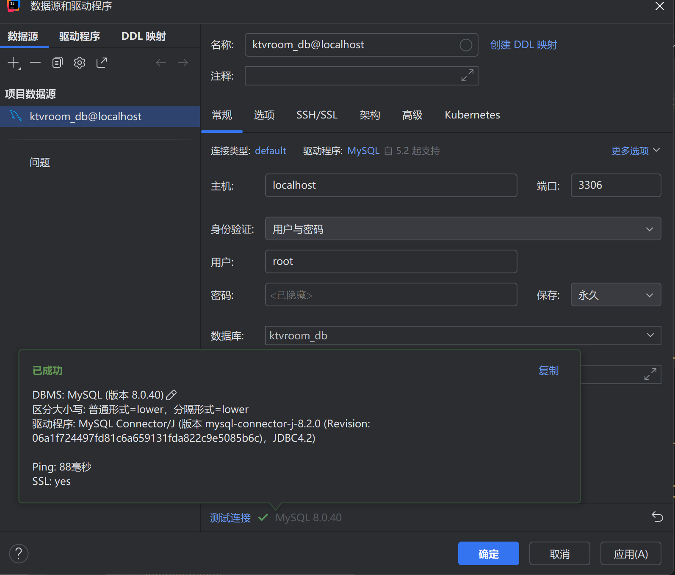Viewport: 675px width, 575px height.
Task: Switch to the 架构 tab
Action: (x=370, y=115)
